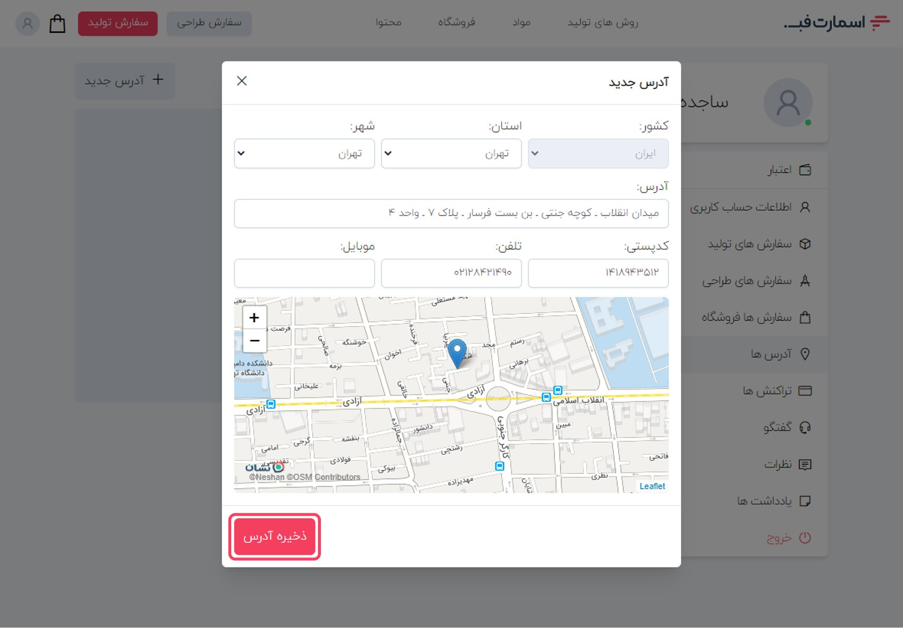This screenshot has width=903, height=628.
Task: Close the آدرس جدید dialog with X
Action: [242, 81]
